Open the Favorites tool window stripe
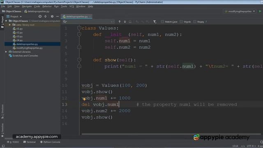The width and height of the screenshot is (263, 148). [2, 130]
